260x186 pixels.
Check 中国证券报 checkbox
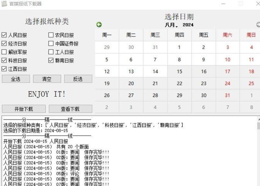tap(51, 44)
